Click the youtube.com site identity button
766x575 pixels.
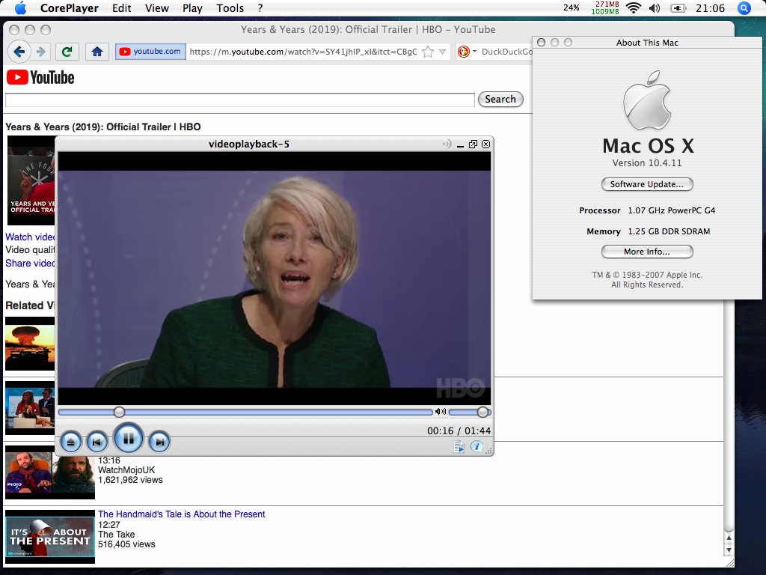(150, 52)
